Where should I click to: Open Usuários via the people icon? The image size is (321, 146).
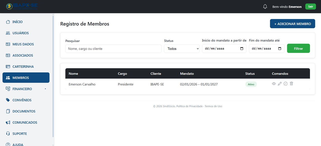[x=8, y=33]
